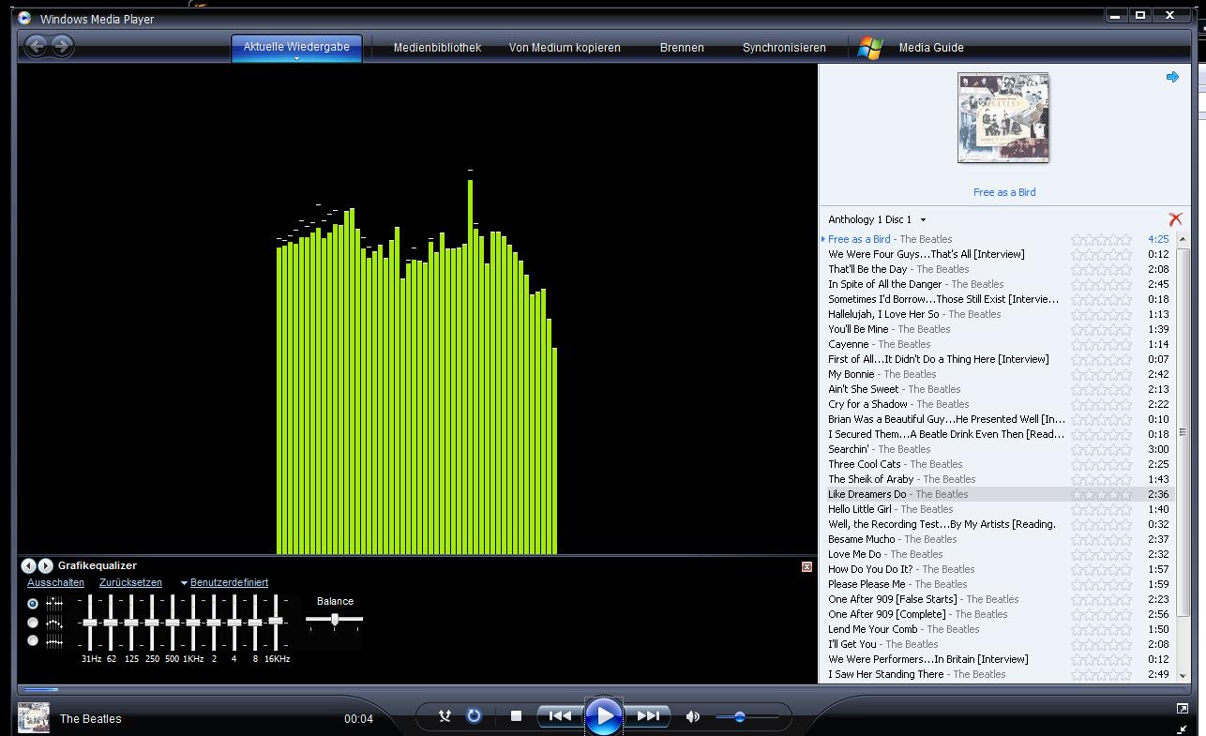Viewport: 1206px width, 736px height.
Task: Start playback with the round play button
Action: pos(604,717)
